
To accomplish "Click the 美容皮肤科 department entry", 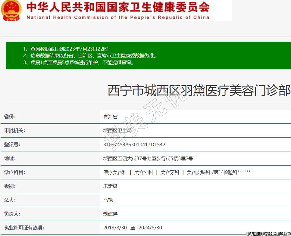I will click(198, 172).
